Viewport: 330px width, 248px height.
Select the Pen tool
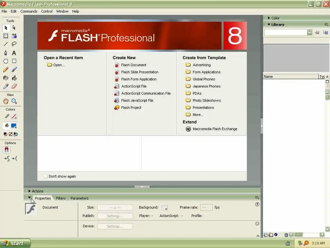[6, 53]
